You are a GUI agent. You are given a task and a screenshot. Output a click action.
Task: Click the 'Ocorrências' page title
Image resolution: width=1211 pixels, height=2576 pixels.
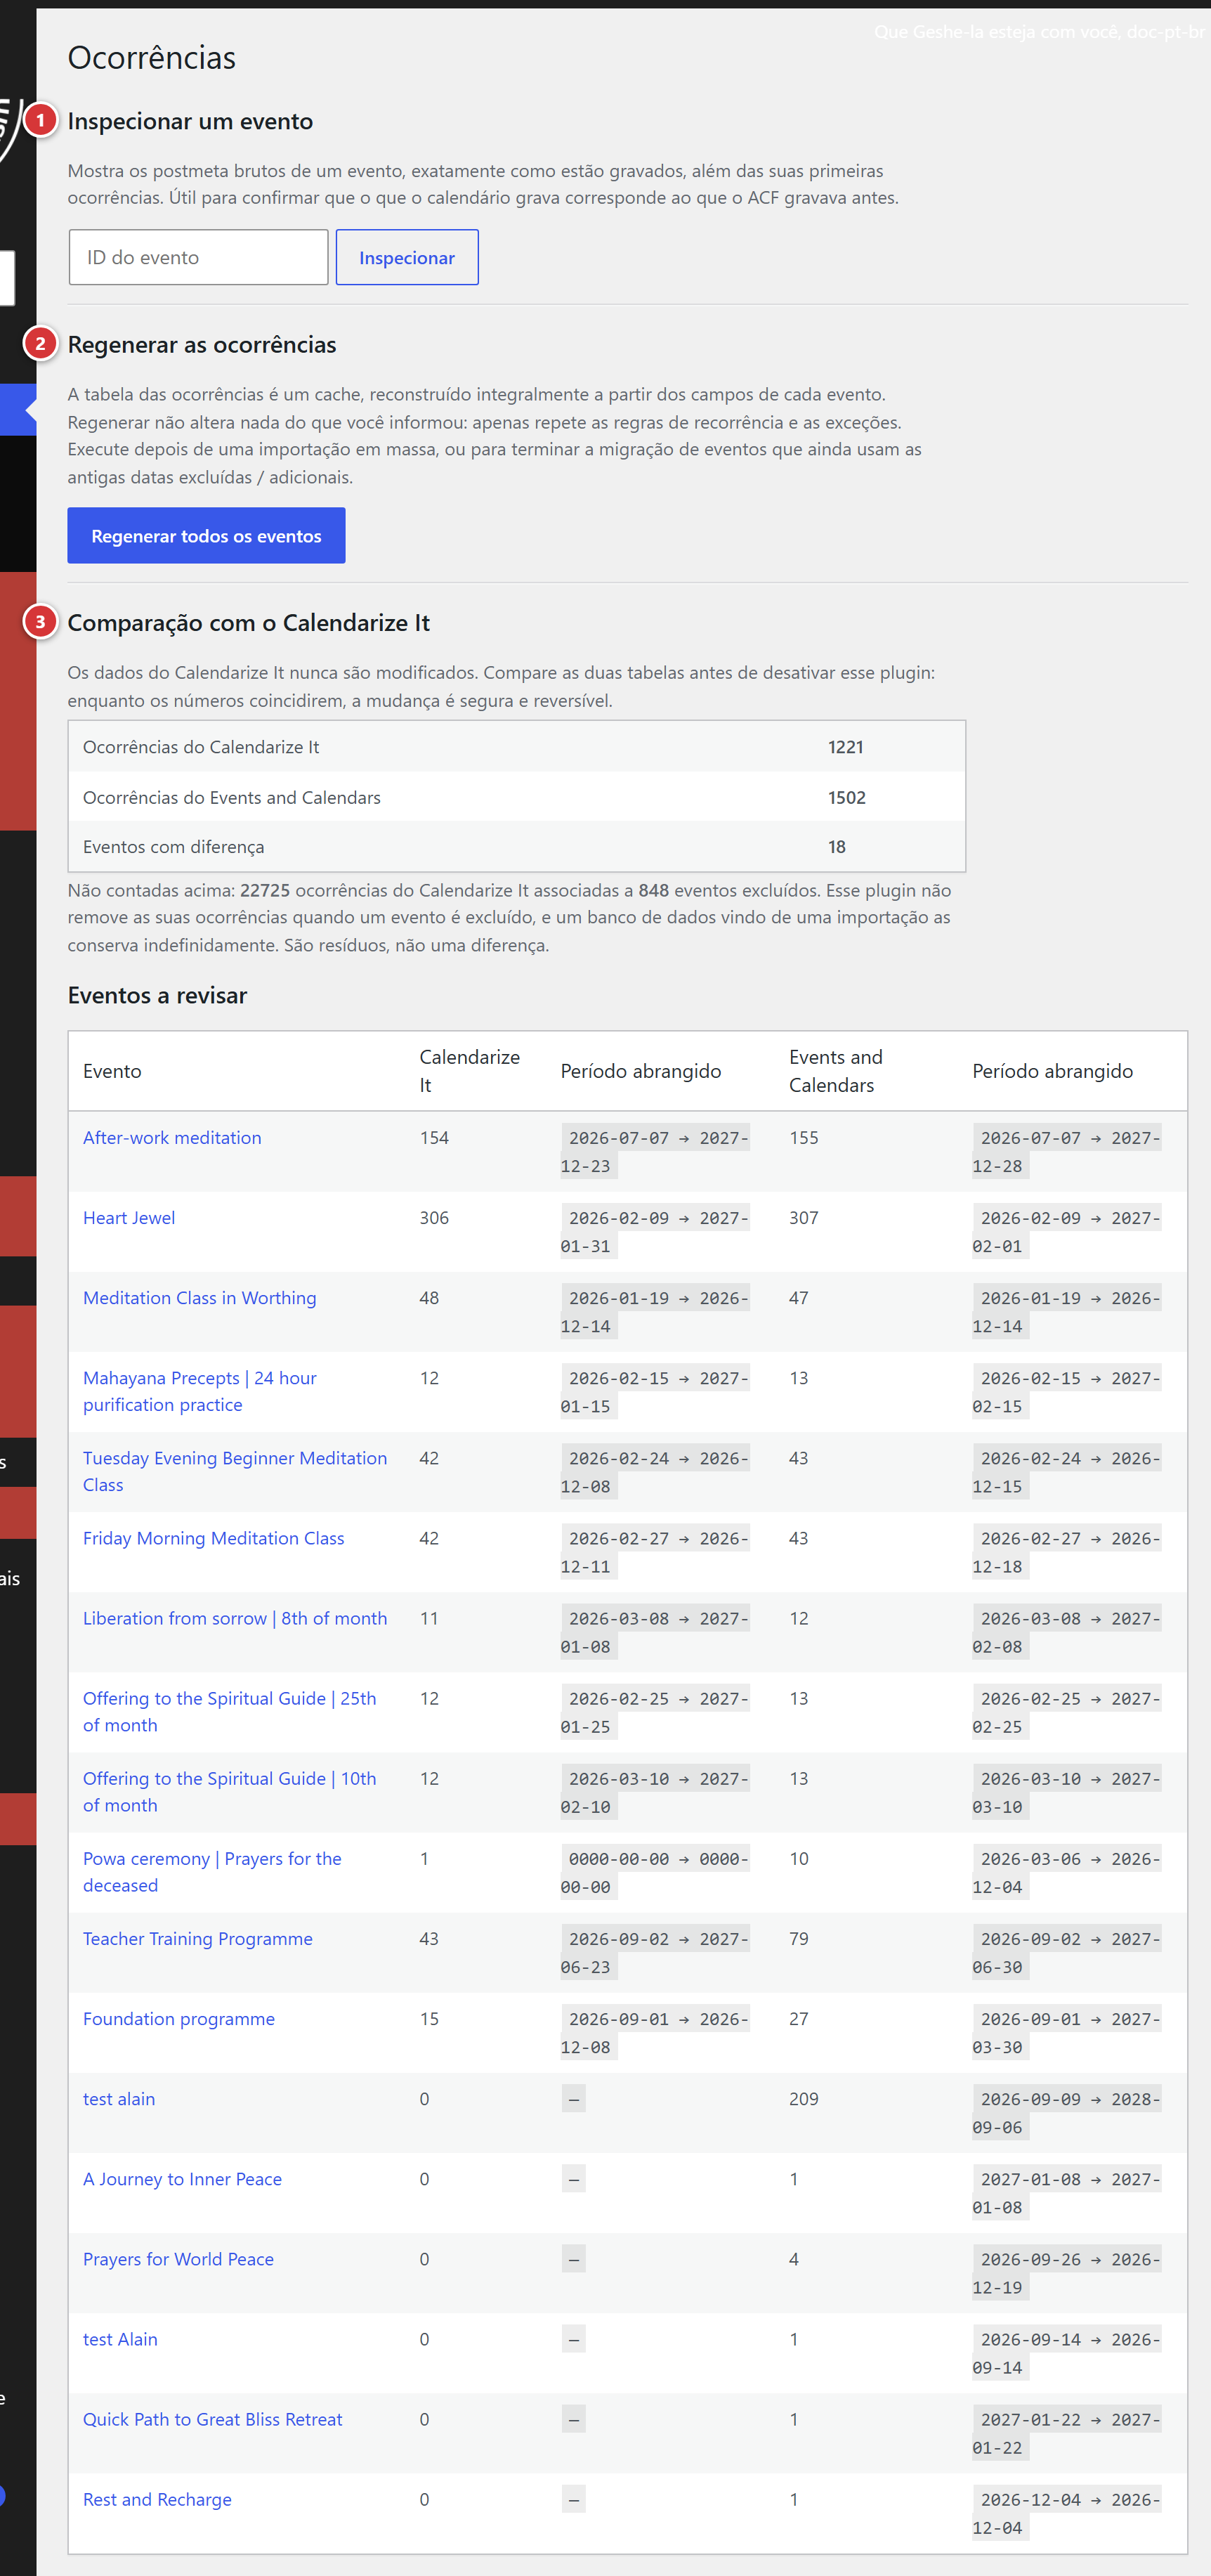point(152,57)
